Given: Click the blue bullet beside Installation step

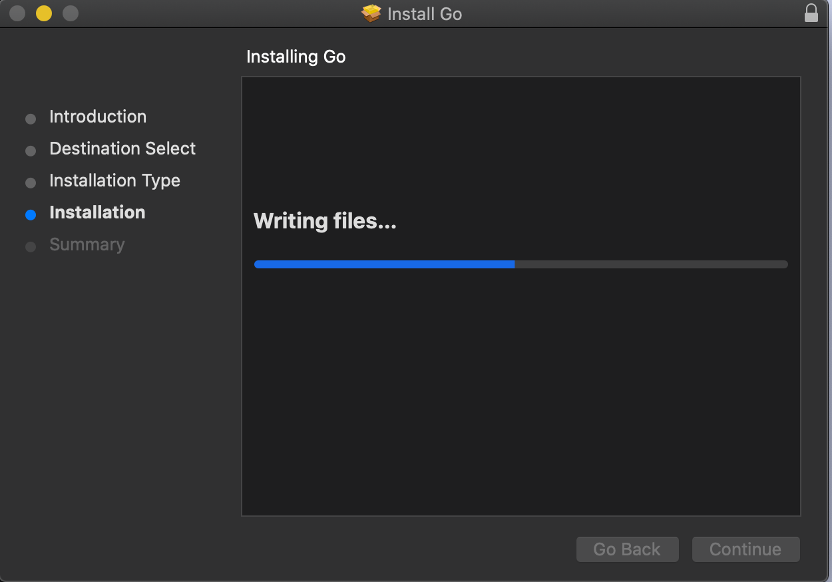Looking at the screenshot, I should [31, 215].
